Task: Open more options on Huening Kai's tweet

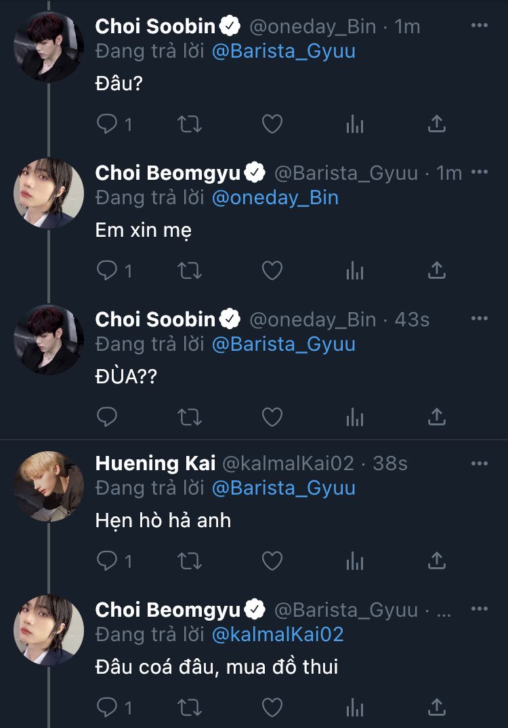Action: click(x=479, y=463)
